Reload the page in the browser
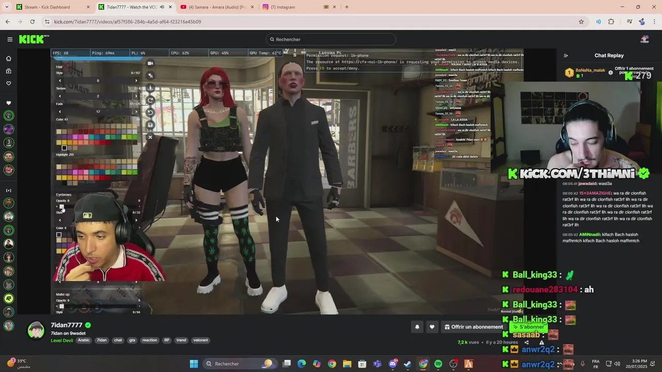This screenshot has height=372, width=662. [32, 22]
